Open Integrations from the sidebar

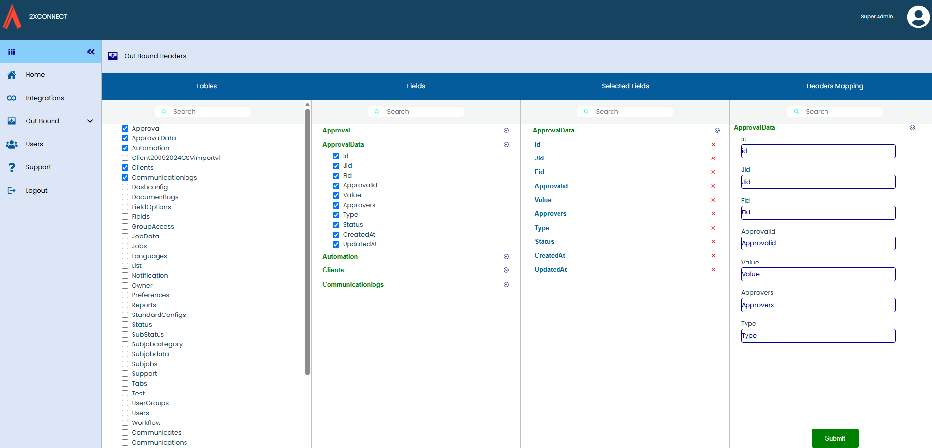[45, 98]
